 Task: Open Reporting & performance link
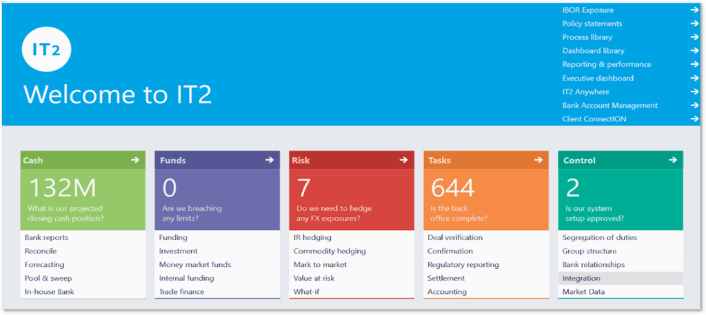tap(607, 64)
